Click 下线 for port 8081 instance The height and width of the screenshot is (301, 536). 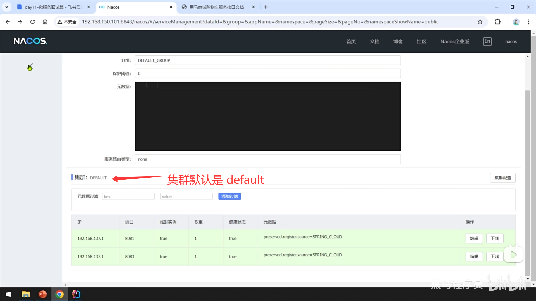[495, 239]
